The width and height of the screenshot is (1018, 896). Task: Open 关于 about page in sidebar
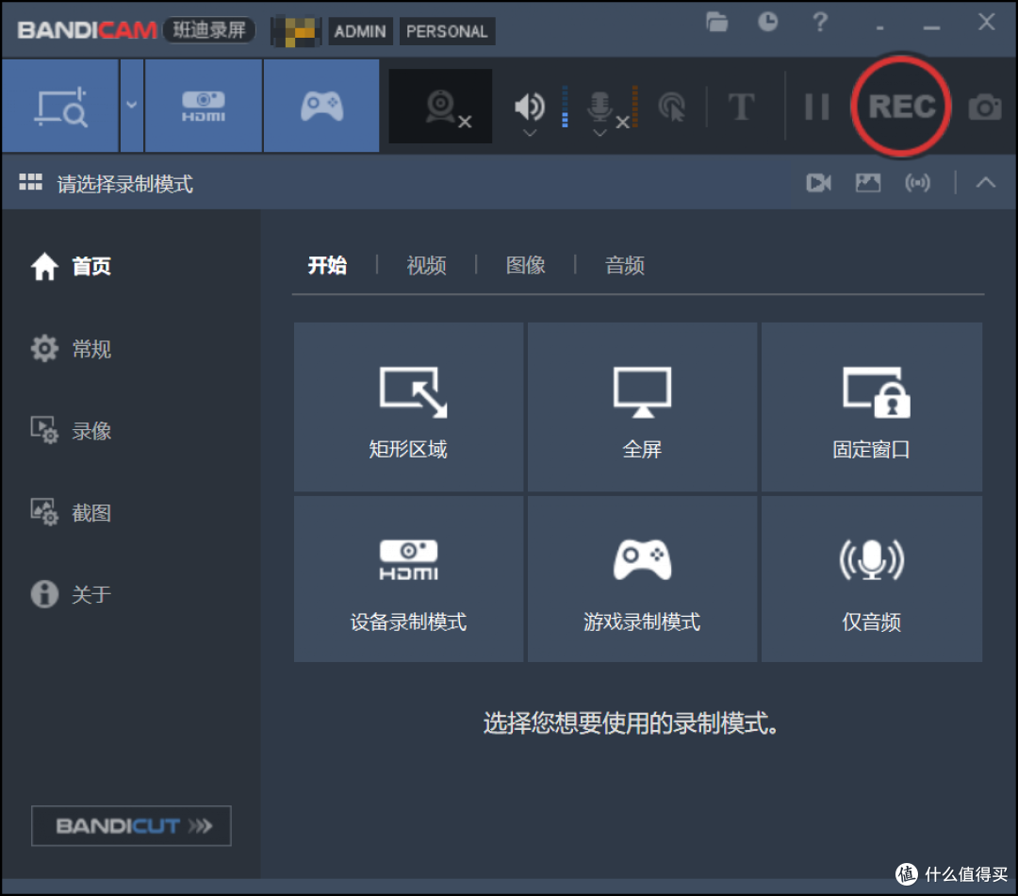pos(72,594)
